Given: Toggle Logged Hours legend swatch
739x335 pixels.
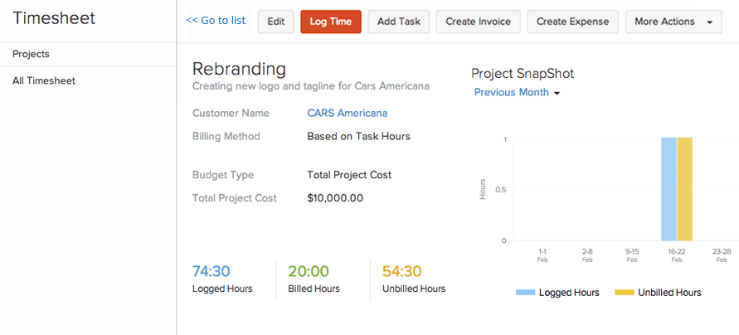Looking at the screenshot, I should [x=526, y=293].
